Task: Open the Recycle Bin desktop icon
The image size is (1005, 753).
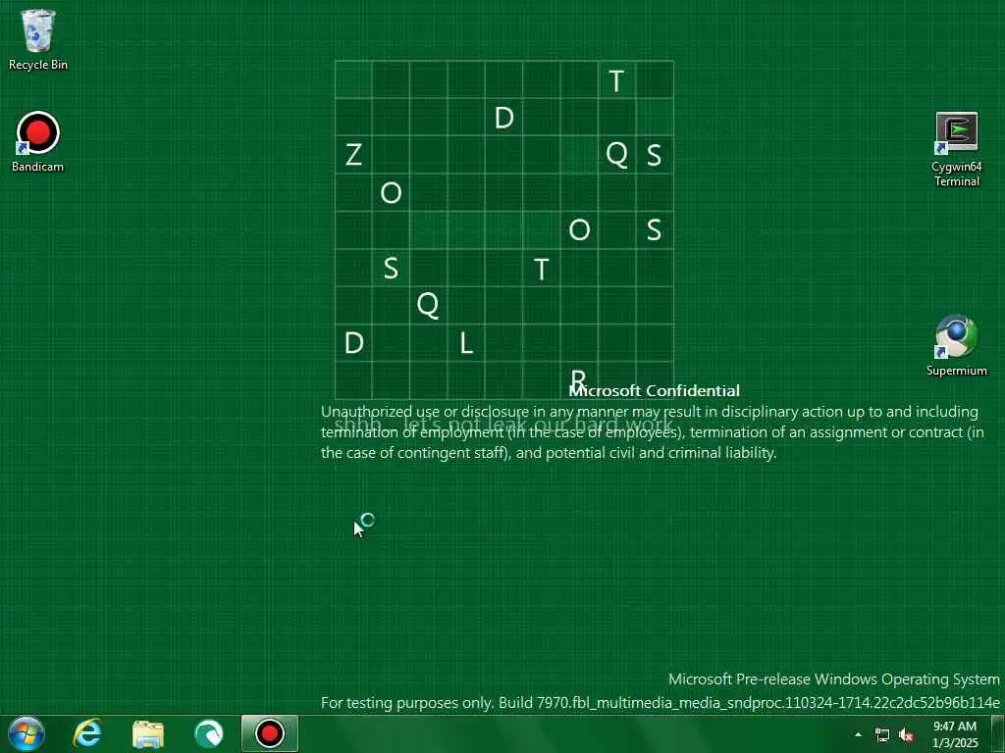Action: 38,39
